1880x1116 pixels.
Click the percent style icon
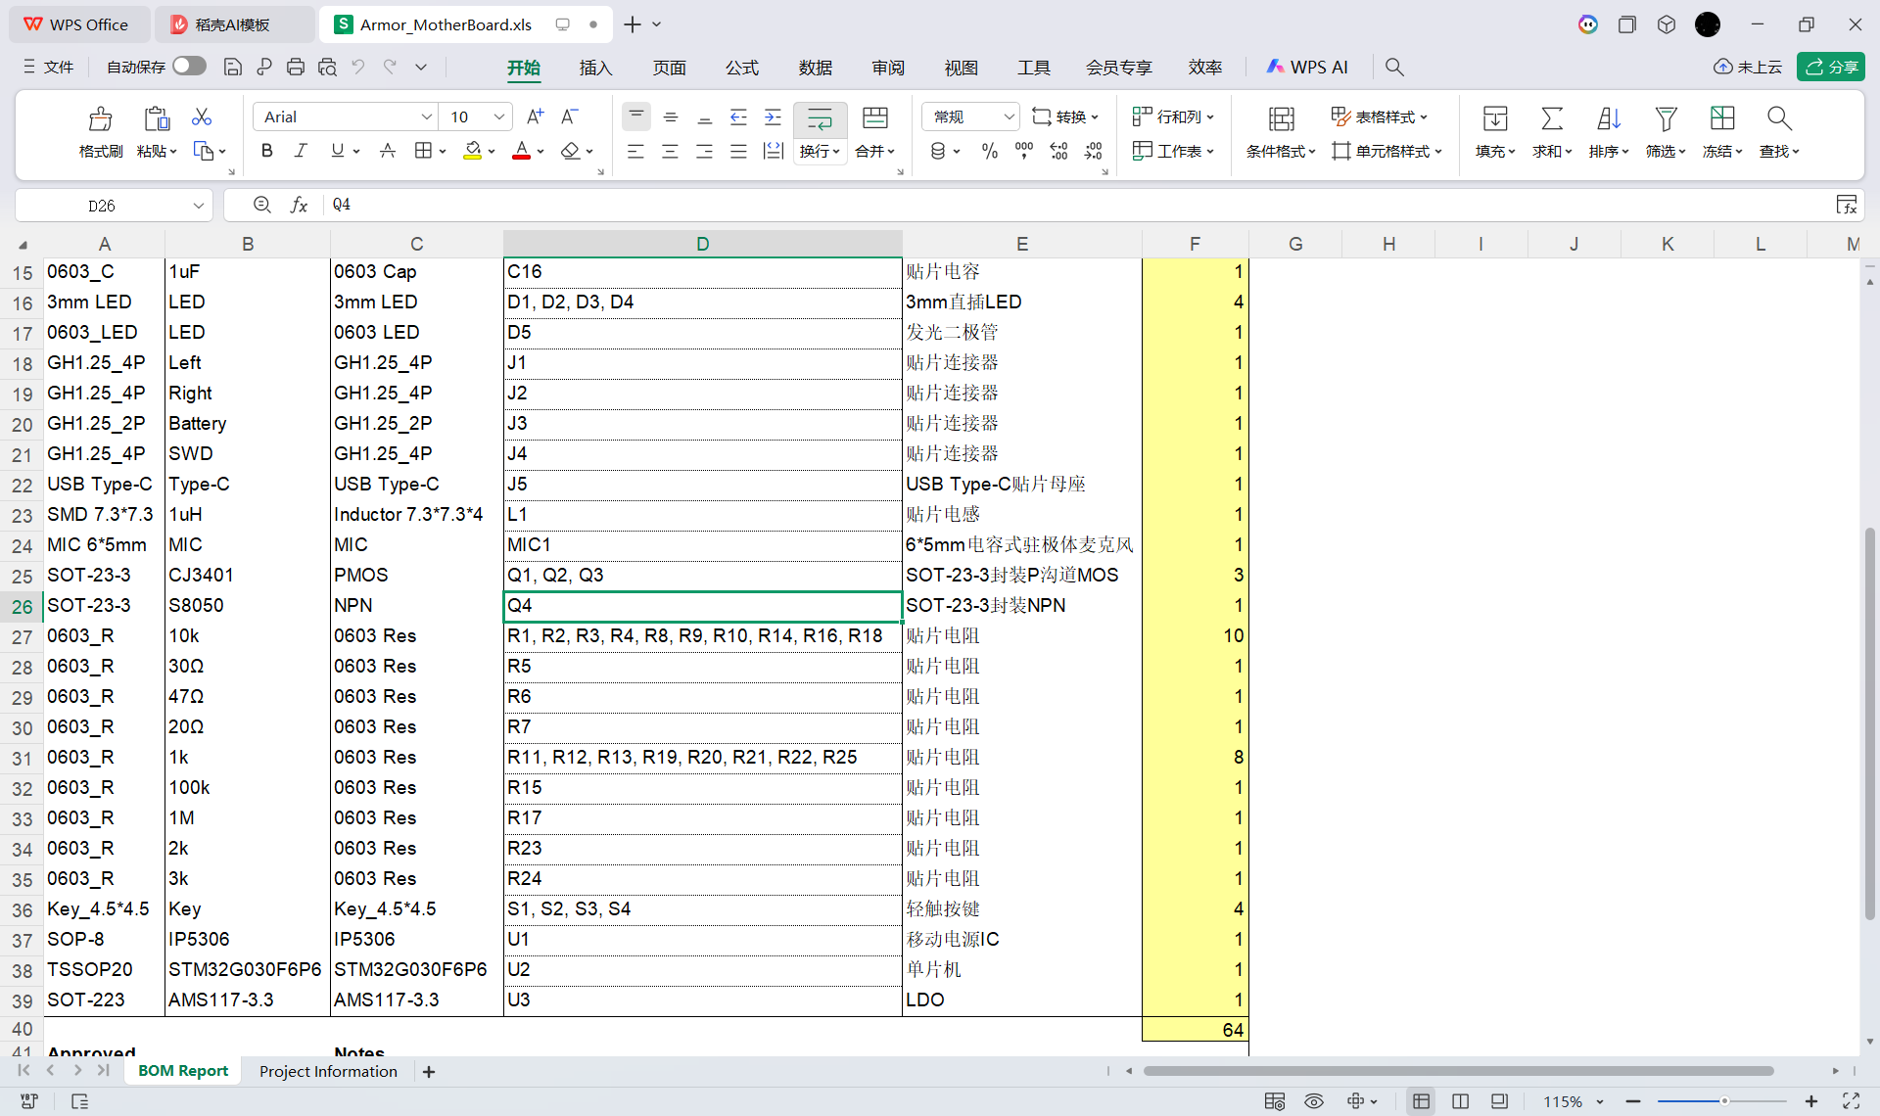(990, 151)
